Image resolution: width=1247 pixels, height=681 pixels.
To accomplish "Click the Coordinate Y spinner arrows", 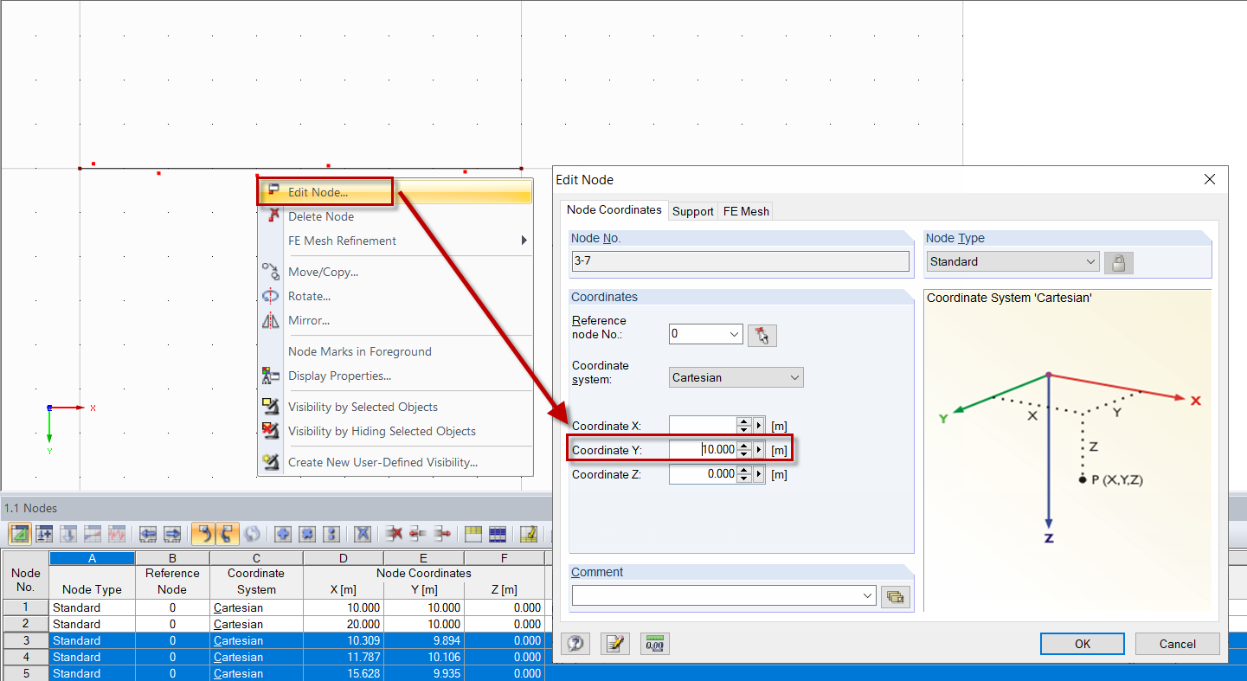I will (x=744, y=450).
